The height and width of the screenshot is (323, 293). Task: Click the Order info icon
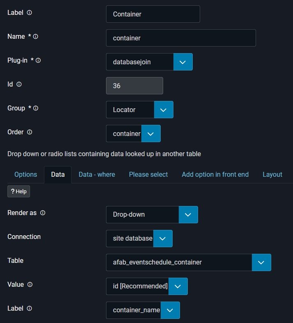pos(29,132)
